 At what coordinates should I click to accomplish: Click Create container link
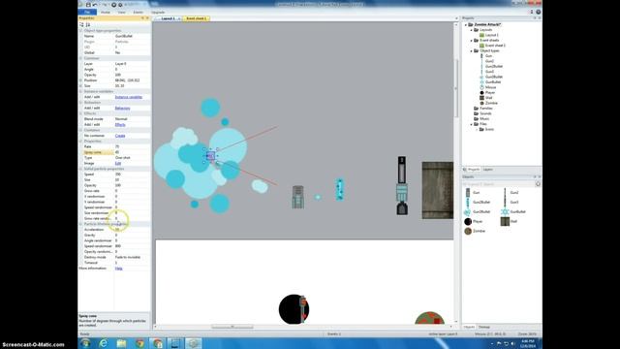(120, 136)
